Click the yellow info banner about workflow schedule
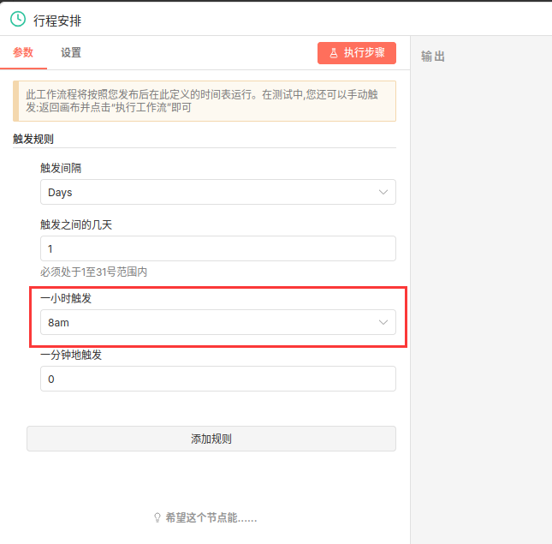This screenshot has width=552, height=544. pos(205,101)
